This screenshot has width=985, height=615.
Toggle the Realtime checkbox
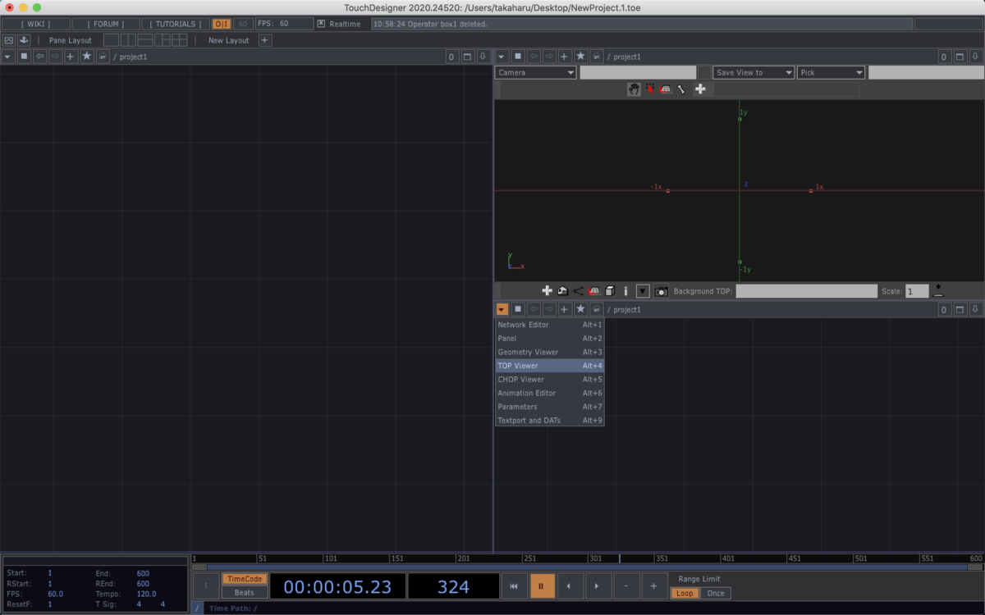pyautogui.click(x=321, y=24)
